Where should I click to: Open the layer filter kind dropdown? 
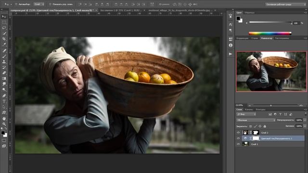click(x=246, y=114)
